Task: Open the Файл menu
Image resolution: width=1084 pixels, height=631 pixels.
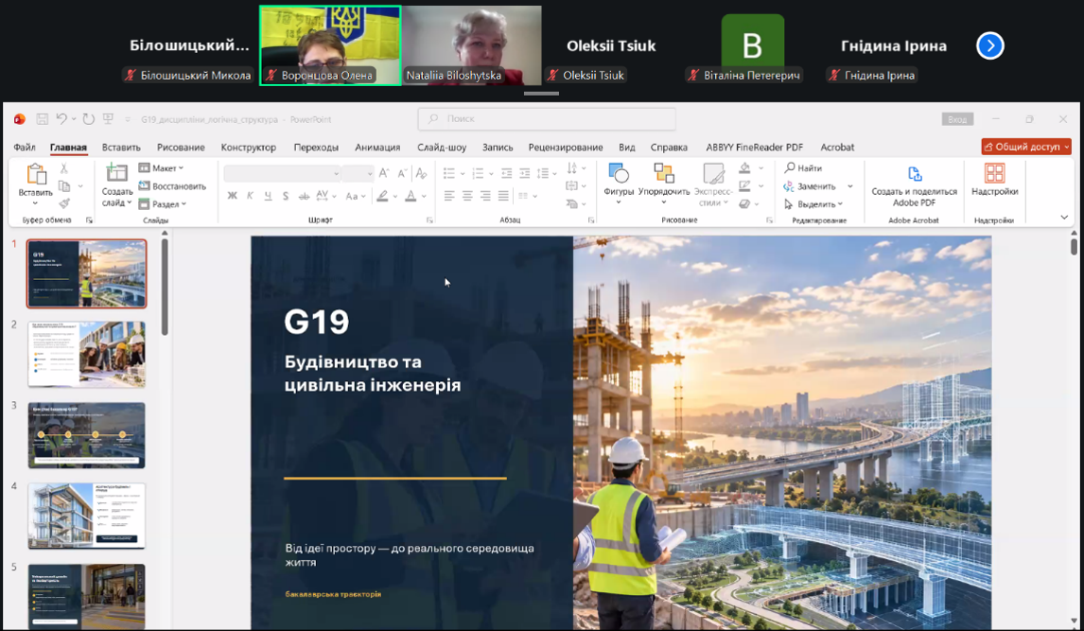Action: [25, 148]
